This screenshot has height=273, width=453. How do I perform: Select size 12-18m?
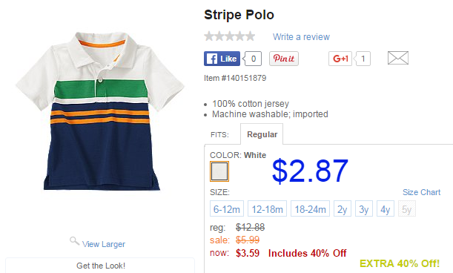tap(267, 208)
